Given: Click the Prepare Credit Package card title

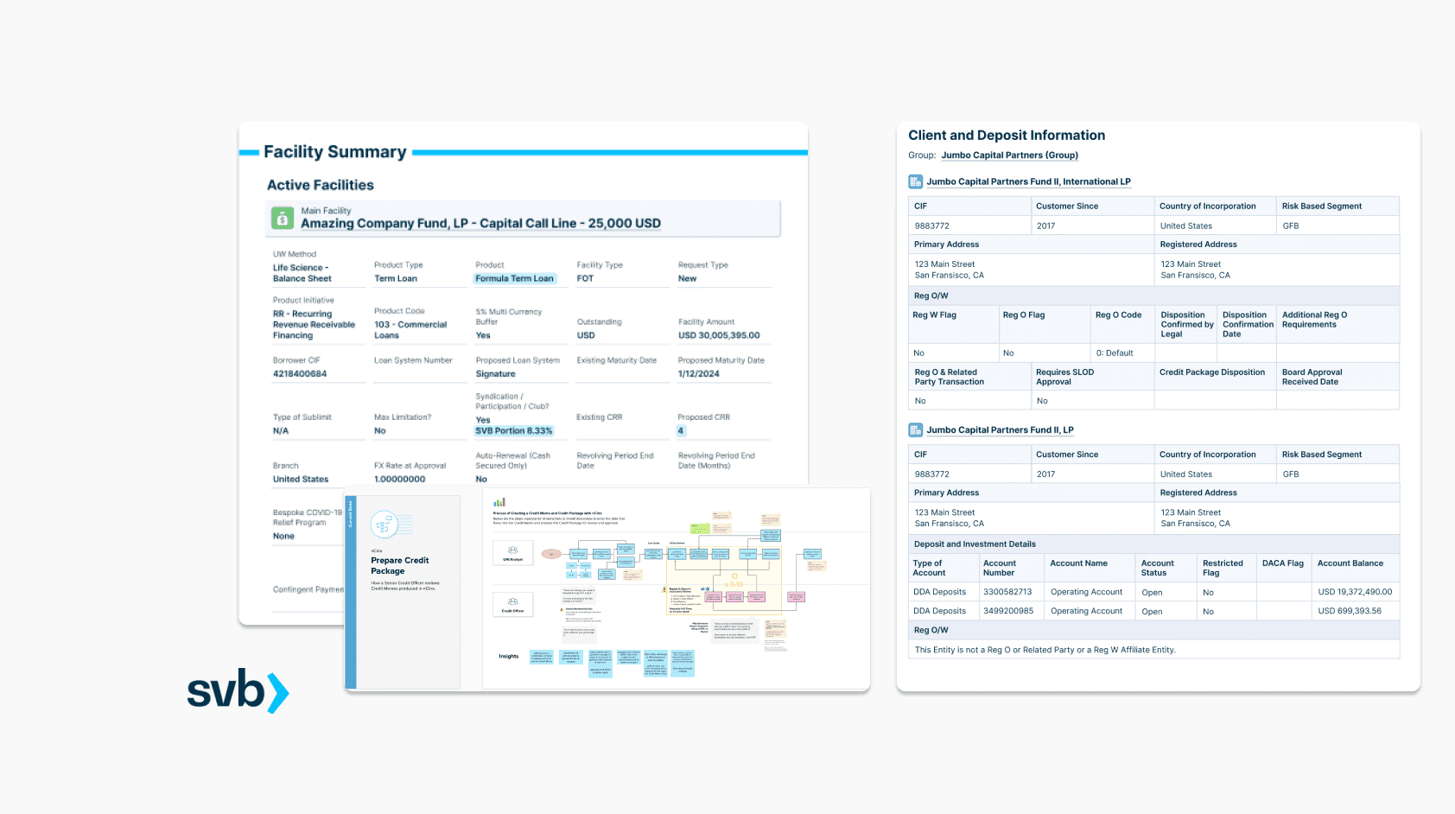Looking at the screenshot, I should click(400, 565).
